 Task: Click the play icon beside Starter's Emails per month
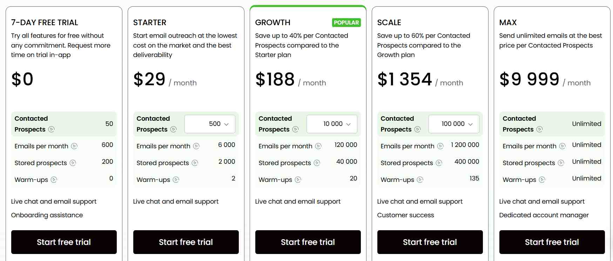(196, 146)
